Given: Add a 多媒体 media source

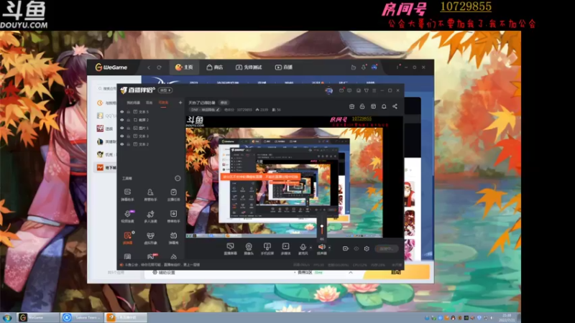Looking at the screenshot, I should 285,248.
